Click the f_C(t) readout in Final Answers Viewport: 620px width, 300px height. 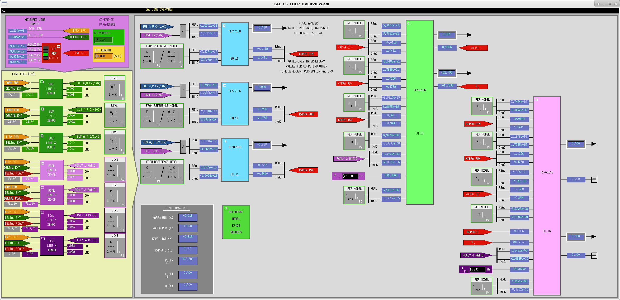coord(188,261)
